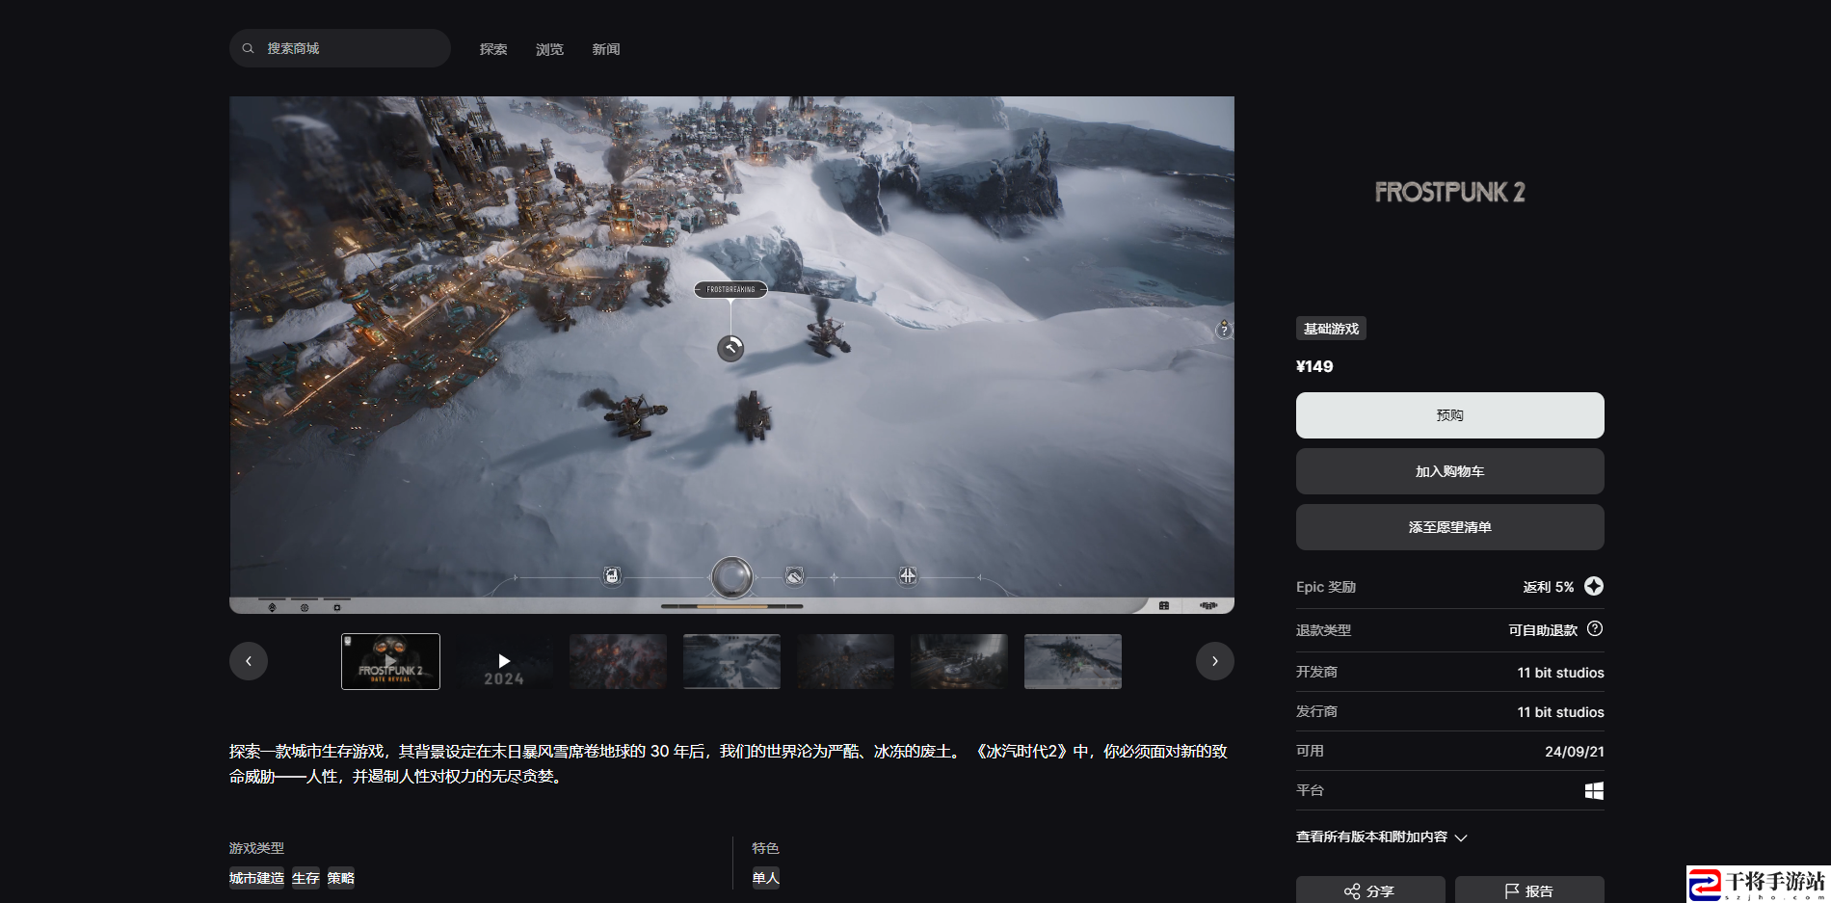Click the 策略 genre tag
1831x903 pixels.
(341, 878)
